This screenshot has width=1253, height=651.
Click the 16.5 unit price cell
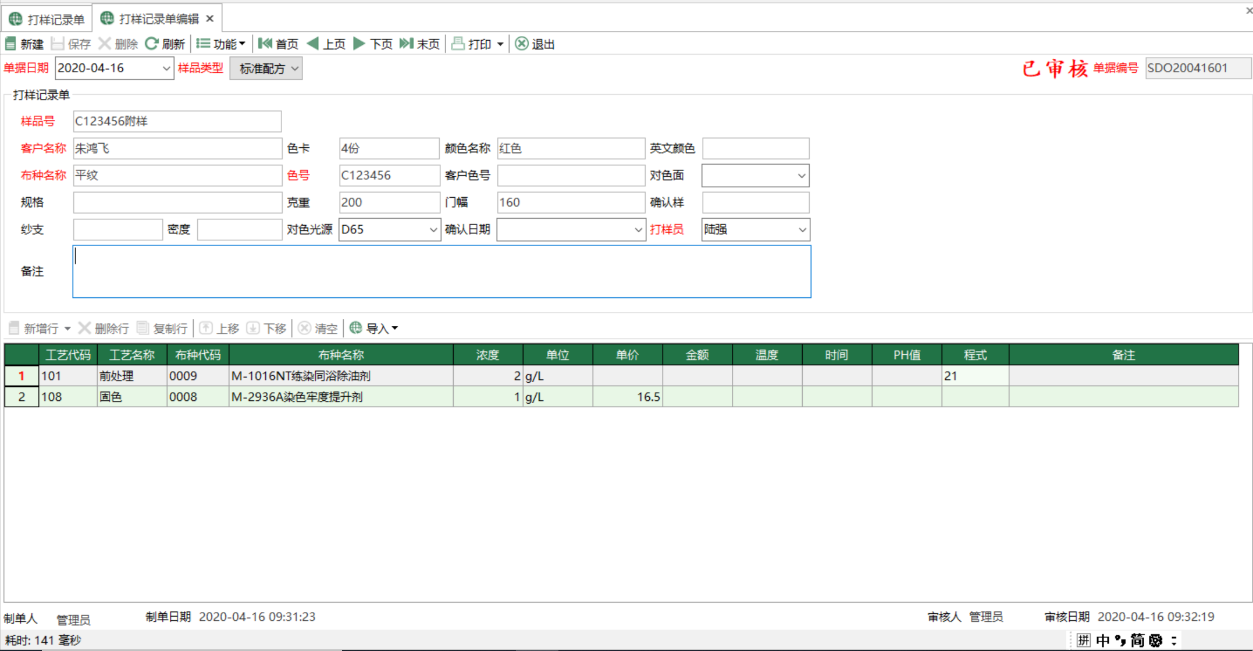(627, 397)
